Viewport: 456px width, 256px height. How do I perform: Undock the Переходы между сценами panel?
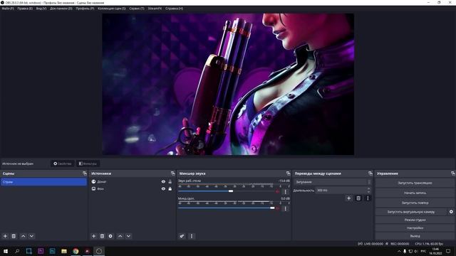pyautogui.click(x=370, y=174)
